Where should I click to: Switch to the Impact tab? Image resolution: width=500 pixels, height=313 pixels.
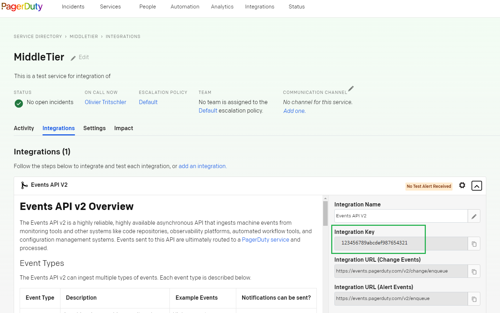pyautogui.click(x=124, y=128)
